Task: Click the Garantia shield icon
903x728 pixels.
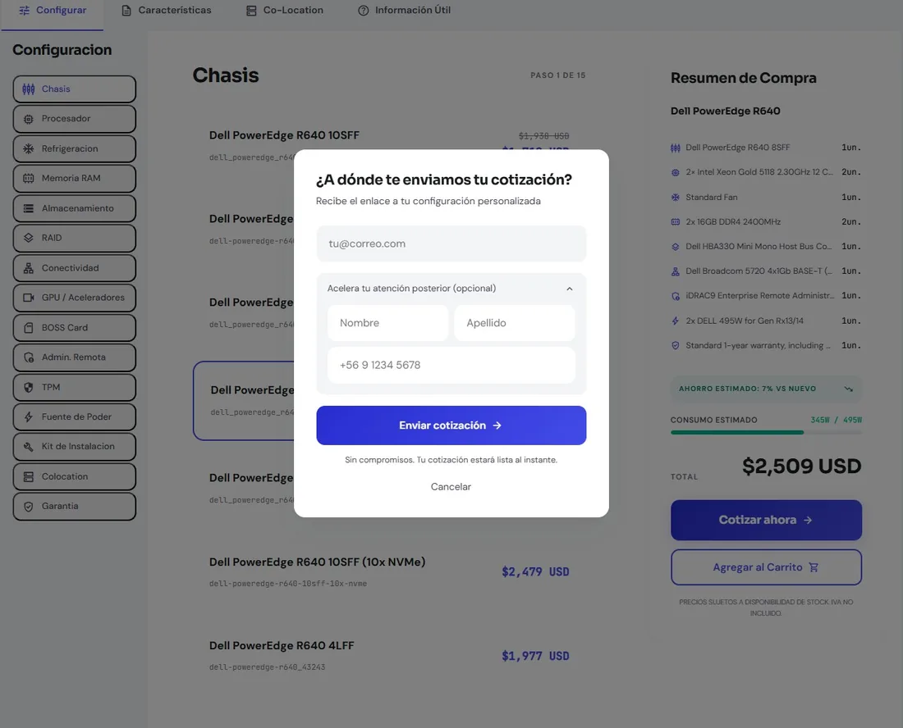Action: coord(28,507)
